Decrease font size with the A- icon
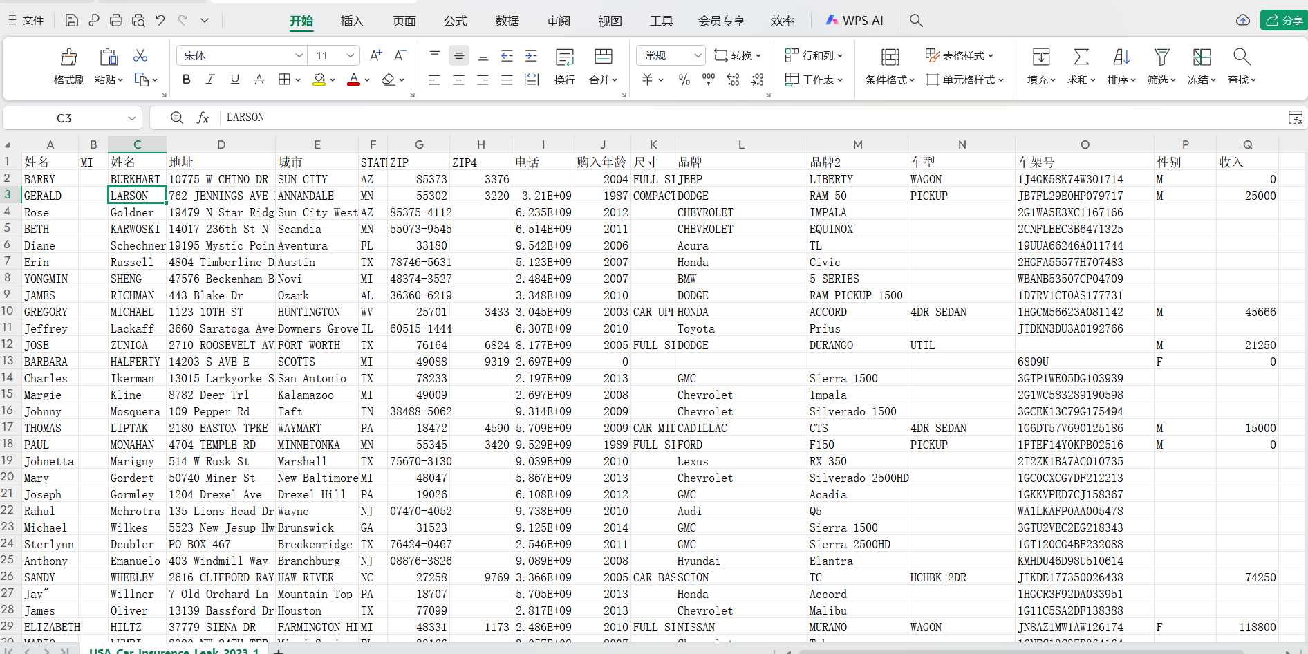The image size is (1308, 654). click(400, 55)
